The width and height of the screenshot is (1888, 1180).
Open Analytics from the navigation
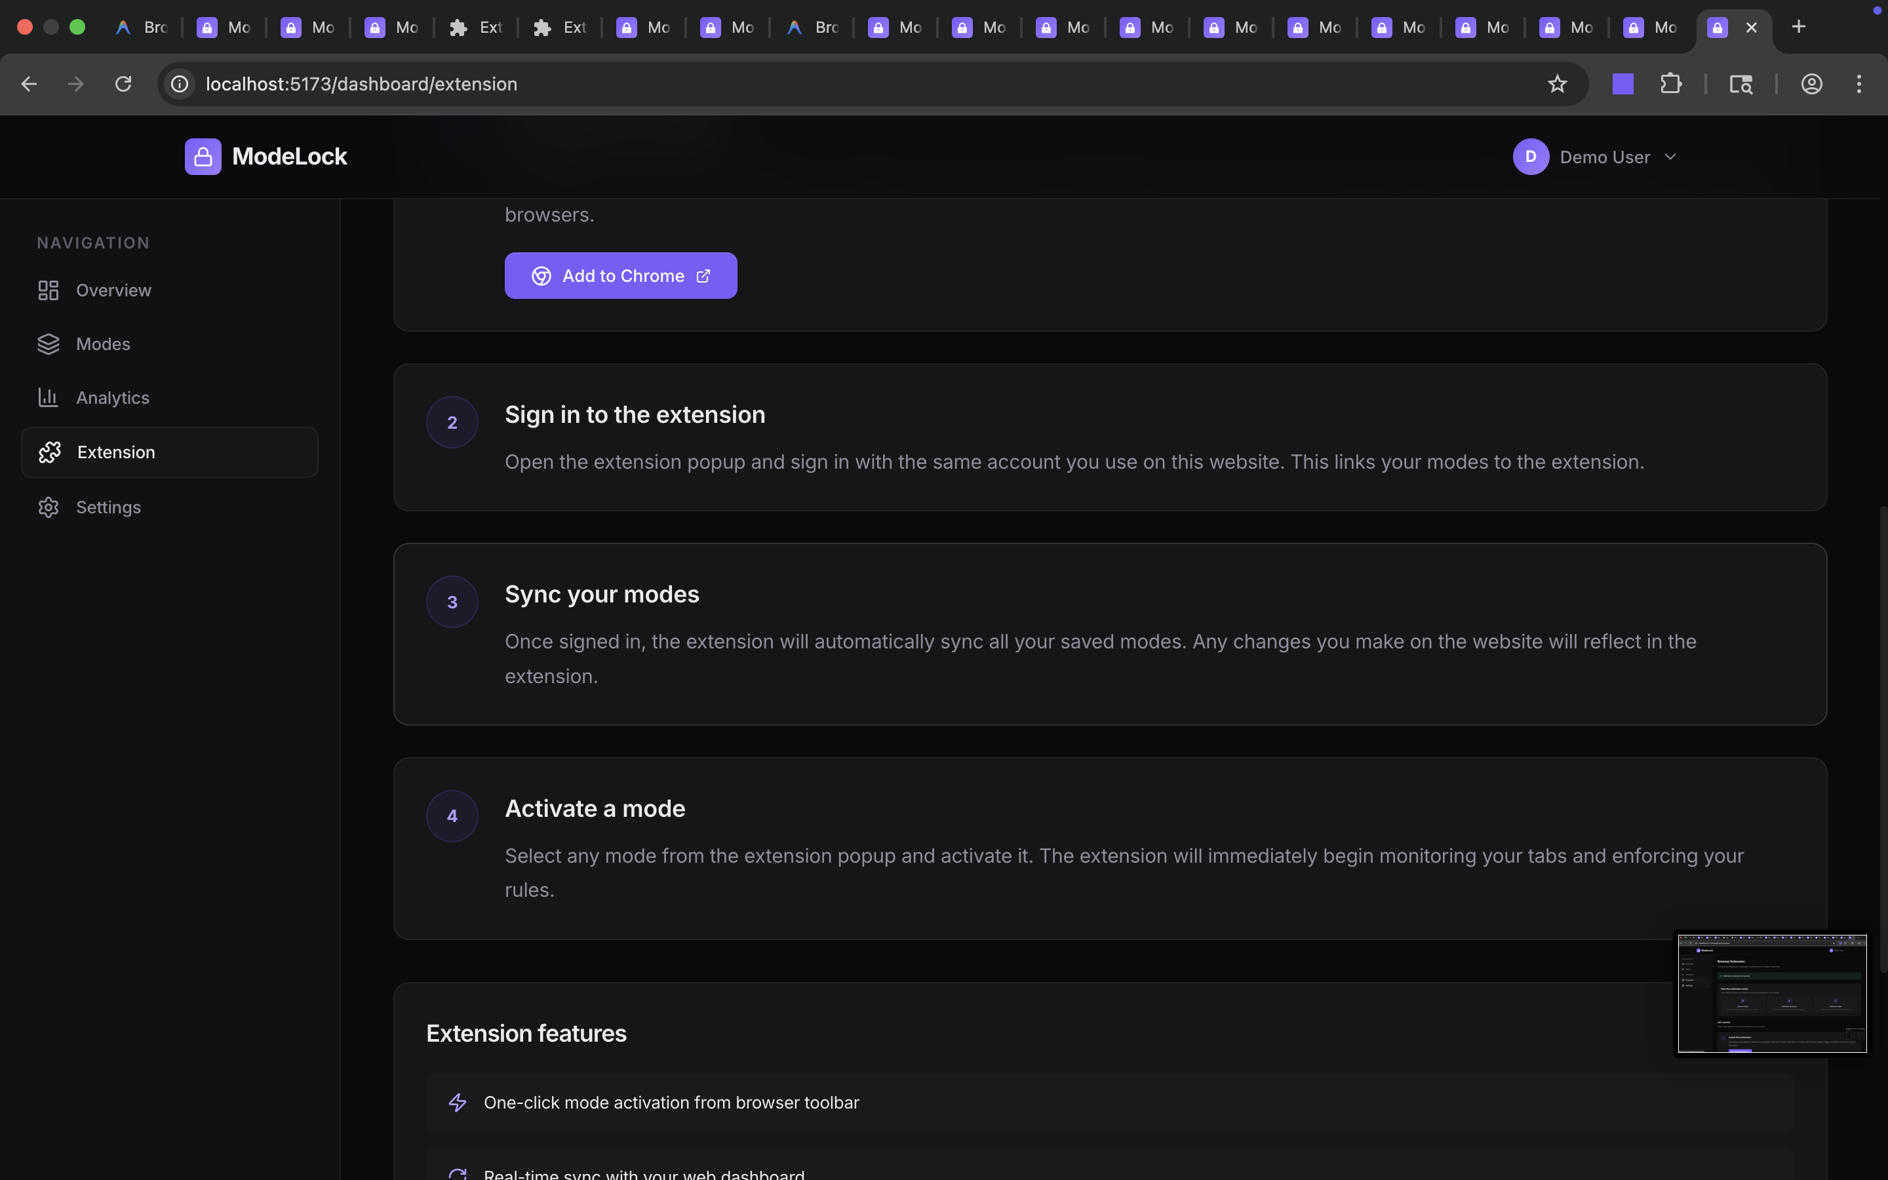click(x=112, y=398)
